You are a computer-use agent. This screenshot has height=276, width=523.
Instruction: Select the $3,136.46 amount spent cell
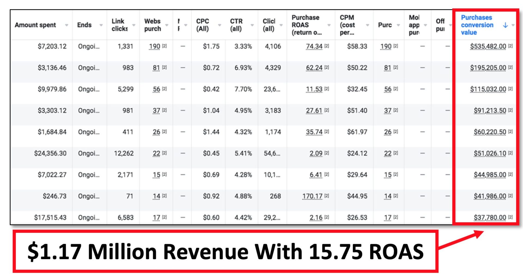click(x=52, y=68)
